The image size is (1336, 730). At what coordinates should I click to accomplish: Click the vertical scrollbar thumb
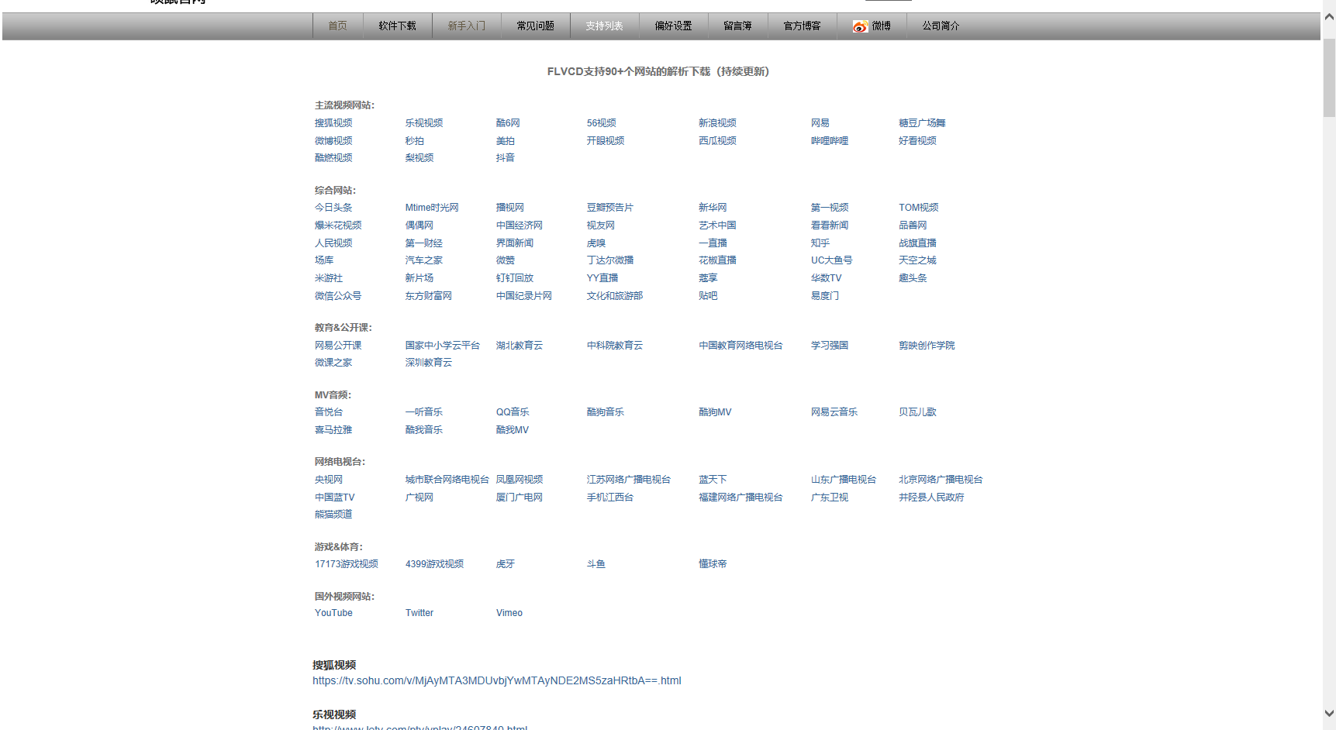1329,76
